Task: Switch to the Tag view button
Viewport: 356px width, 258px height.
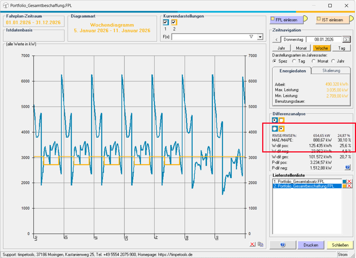Action: coord(341,48)
